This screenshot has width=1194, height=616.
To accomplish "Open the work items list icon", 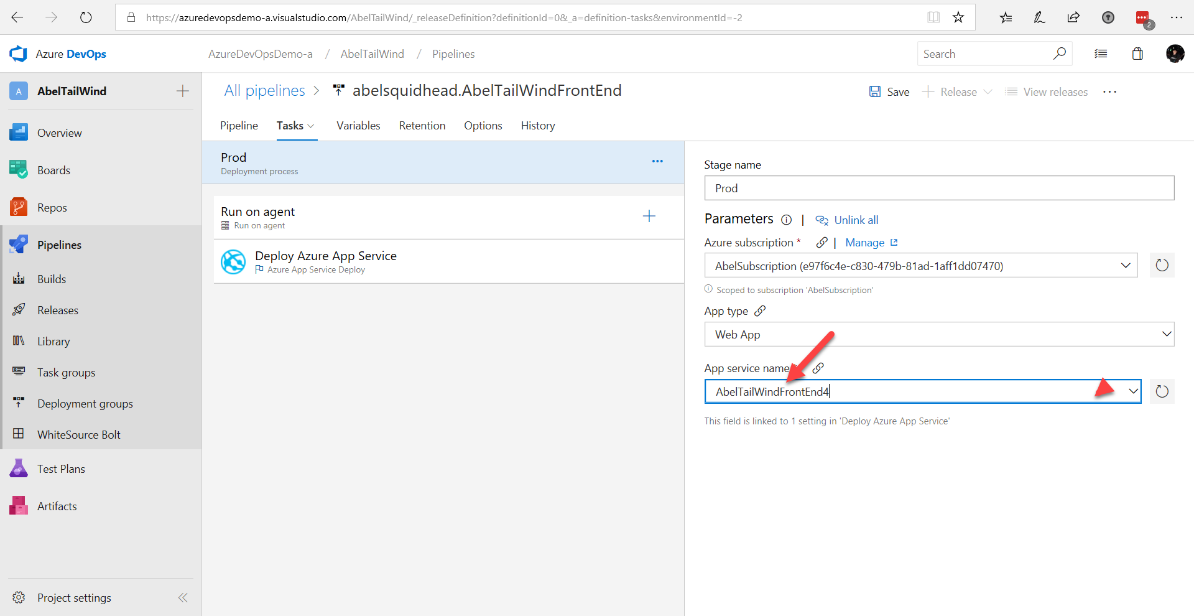I will click(1101, 54).
